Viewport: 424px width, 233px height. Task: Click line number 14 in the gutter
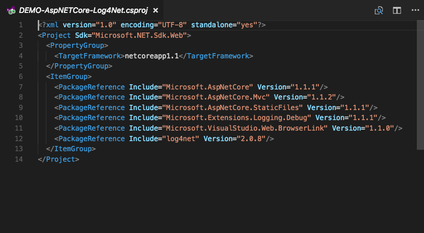point(19,159)
